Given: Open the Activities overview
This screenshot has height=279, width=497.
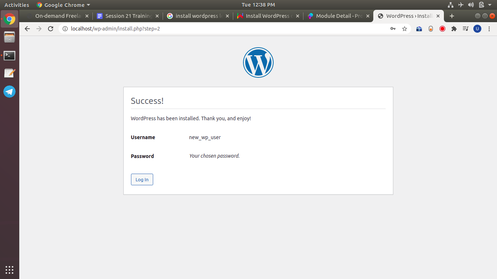Looking at the screenshot, I should point(17,5).
